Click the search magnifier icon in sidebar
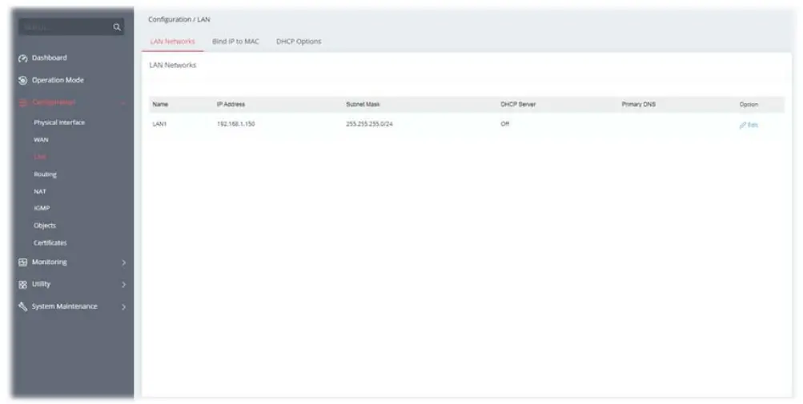This screenshot has width=803, height=404. (117, 27)
